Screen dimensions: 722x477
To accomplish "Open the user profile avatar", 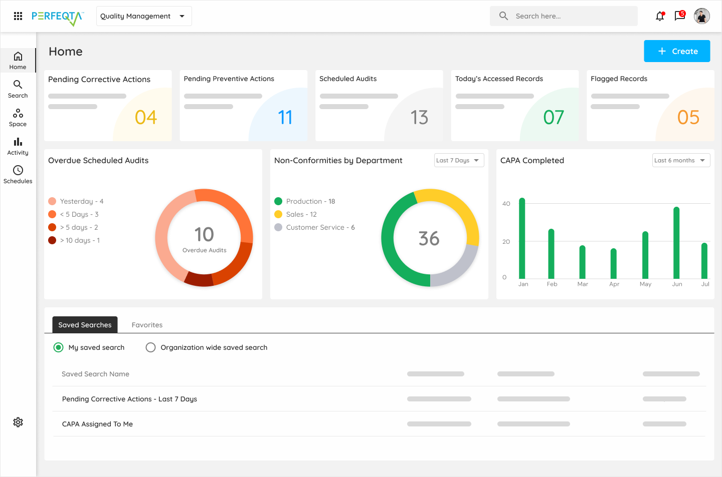I will (x=702, y=16).
